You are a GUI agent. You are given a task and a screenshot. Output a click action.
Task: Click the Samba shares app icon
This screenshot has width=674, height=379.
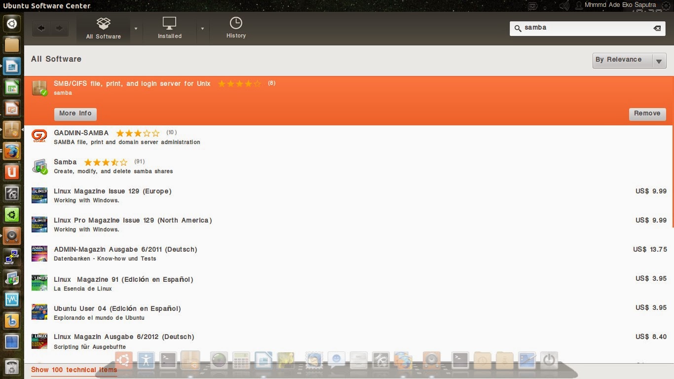[x=39, y=166]
